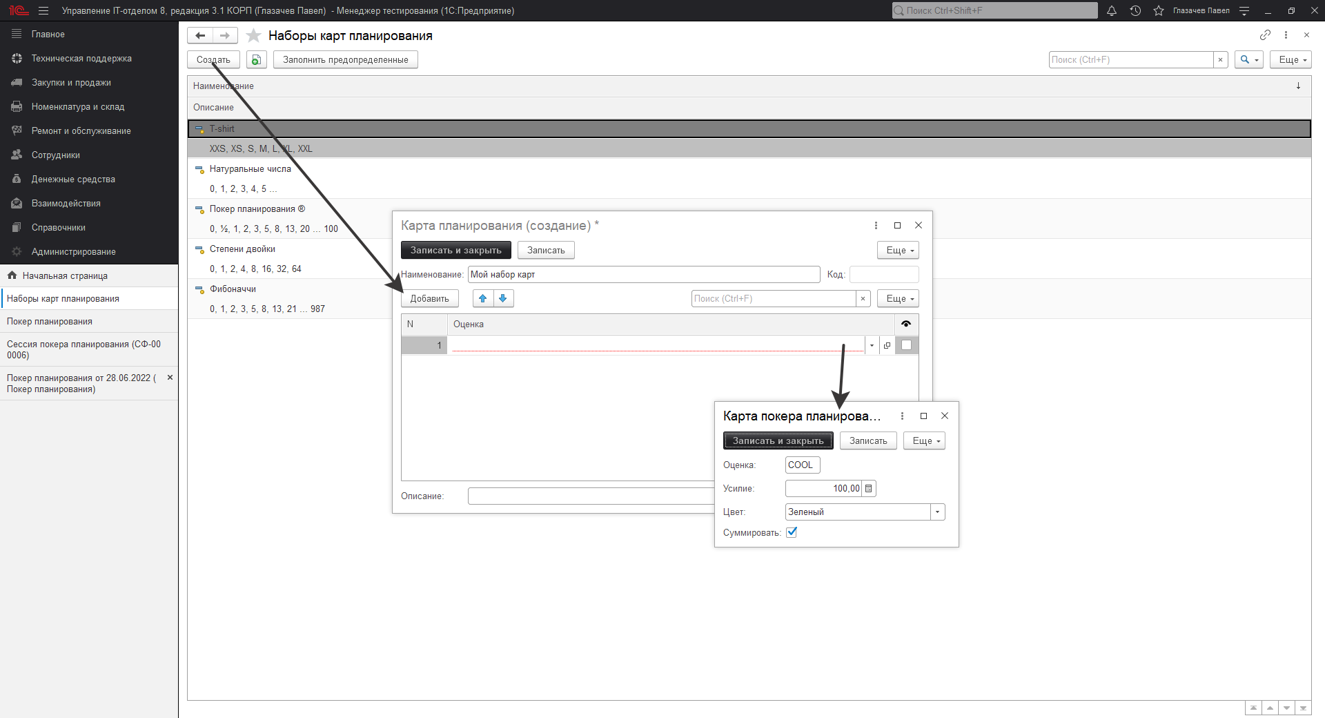The image size is (1325, 718).
Task: Open Еще menu in card poker dialog
Action: pyautogui.click(x=924, y=441)
